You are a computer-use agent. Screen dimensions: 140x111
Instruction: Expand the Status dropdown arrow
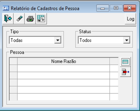click(x=127, y=40)
